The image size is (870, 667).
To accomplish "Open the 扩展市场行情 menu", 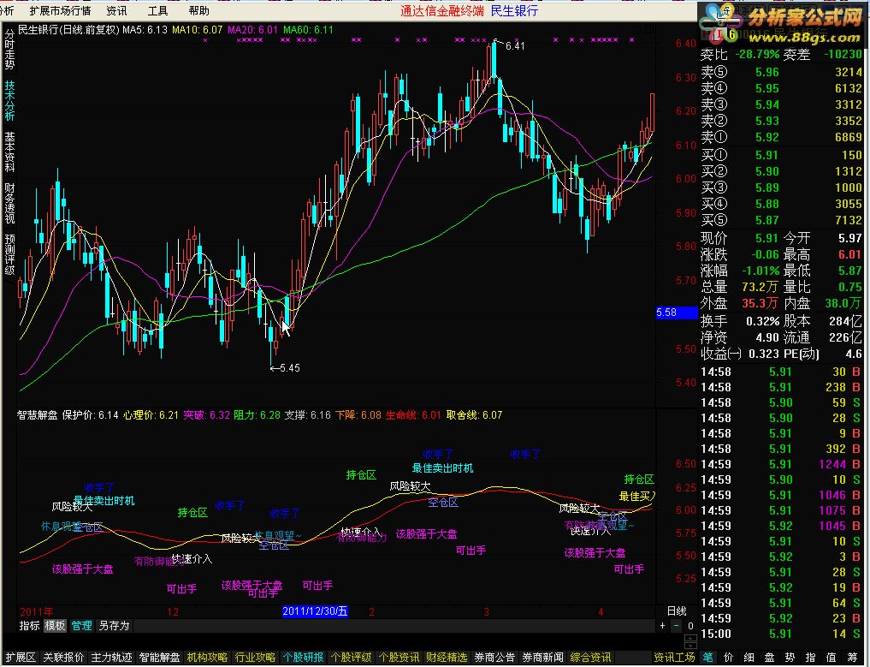I will point(60,10).
